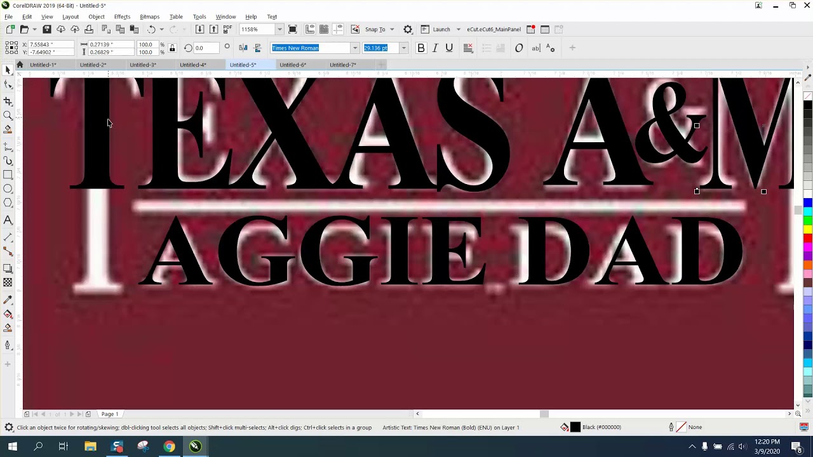The width and height of the screenshot is (813, 457).
Task: Activate the Zoom tool in toolbox
Action: (8, 115)
